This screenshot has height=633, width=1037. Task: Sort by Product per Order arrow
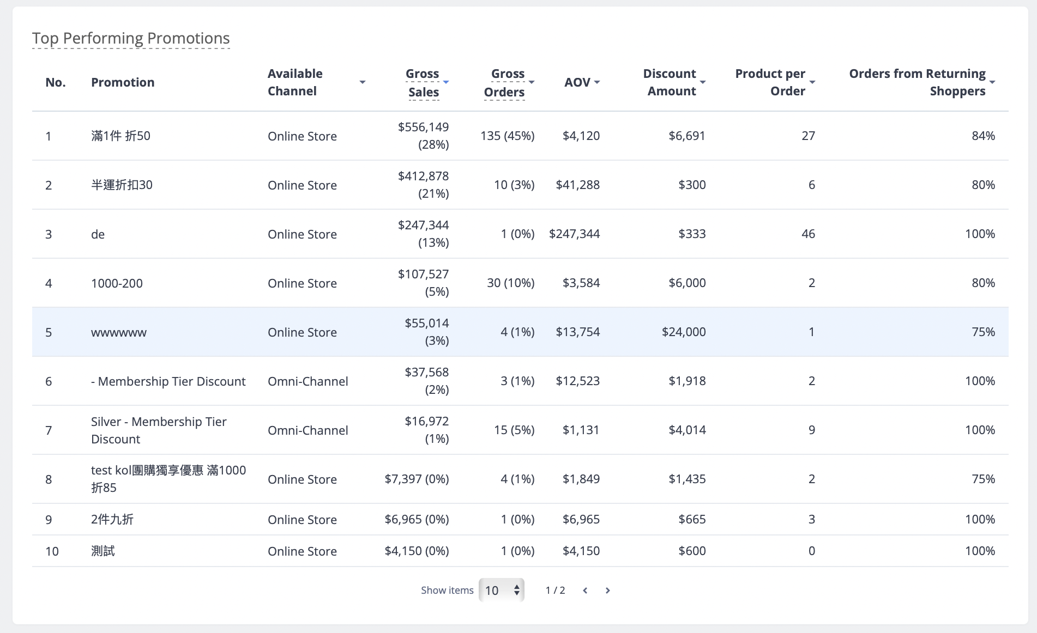(x=812, y=82)
